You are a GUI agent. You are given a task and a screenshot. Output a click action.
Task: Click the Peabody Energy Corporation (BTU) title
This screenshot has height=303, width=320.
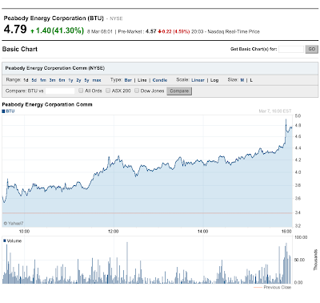(x=54, y=18)
